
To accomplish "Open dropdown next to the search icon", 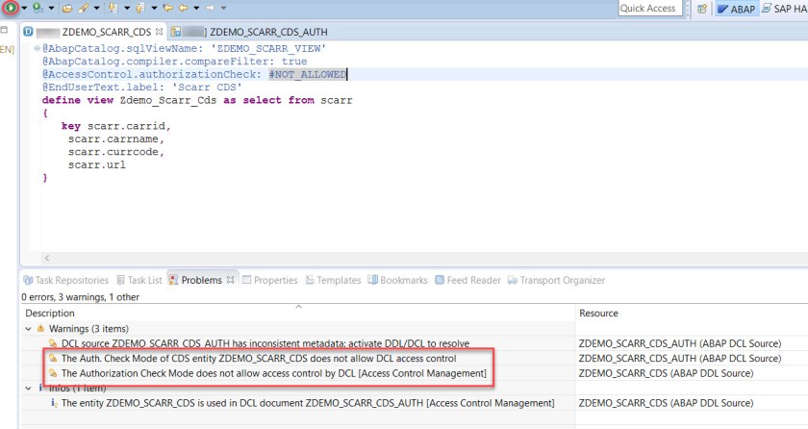I will coord(96,9).
